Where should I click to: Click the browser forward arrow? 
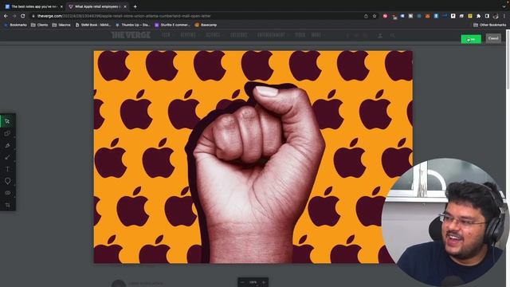pos(14,16)
